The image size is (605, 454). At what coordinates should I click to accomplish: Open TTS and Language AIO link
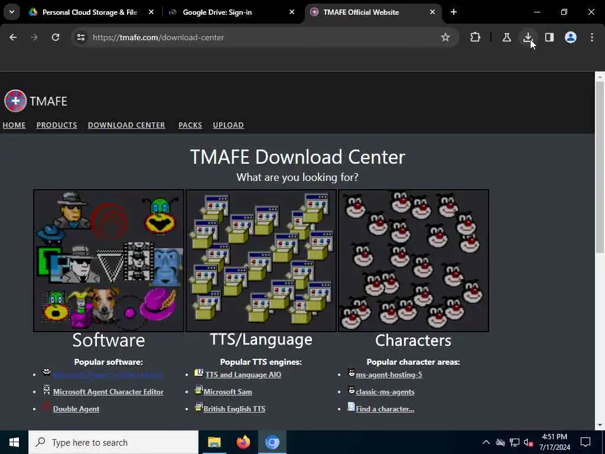(x=243, y=374)
